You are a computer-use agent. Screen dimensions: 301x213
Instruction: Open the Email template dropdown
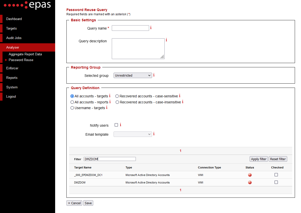coord(133,134)
